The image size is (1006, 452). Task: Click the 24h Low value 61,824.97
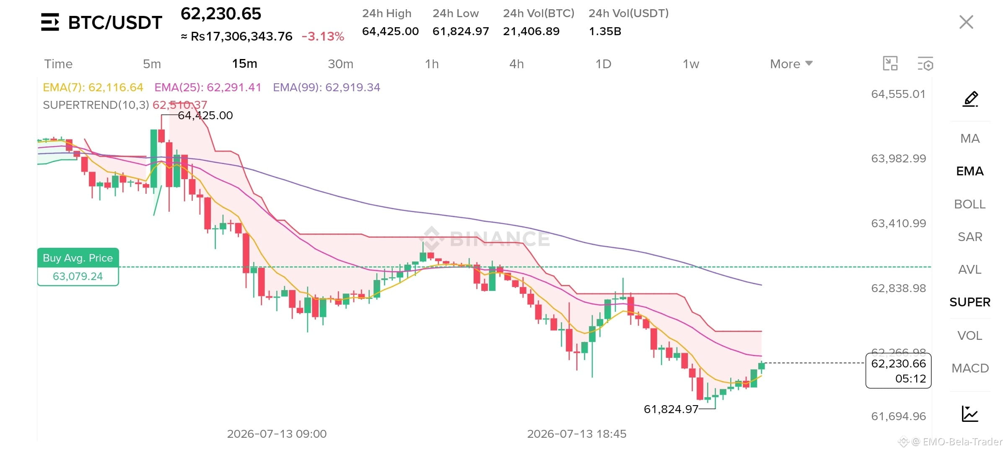coord(461,31)
